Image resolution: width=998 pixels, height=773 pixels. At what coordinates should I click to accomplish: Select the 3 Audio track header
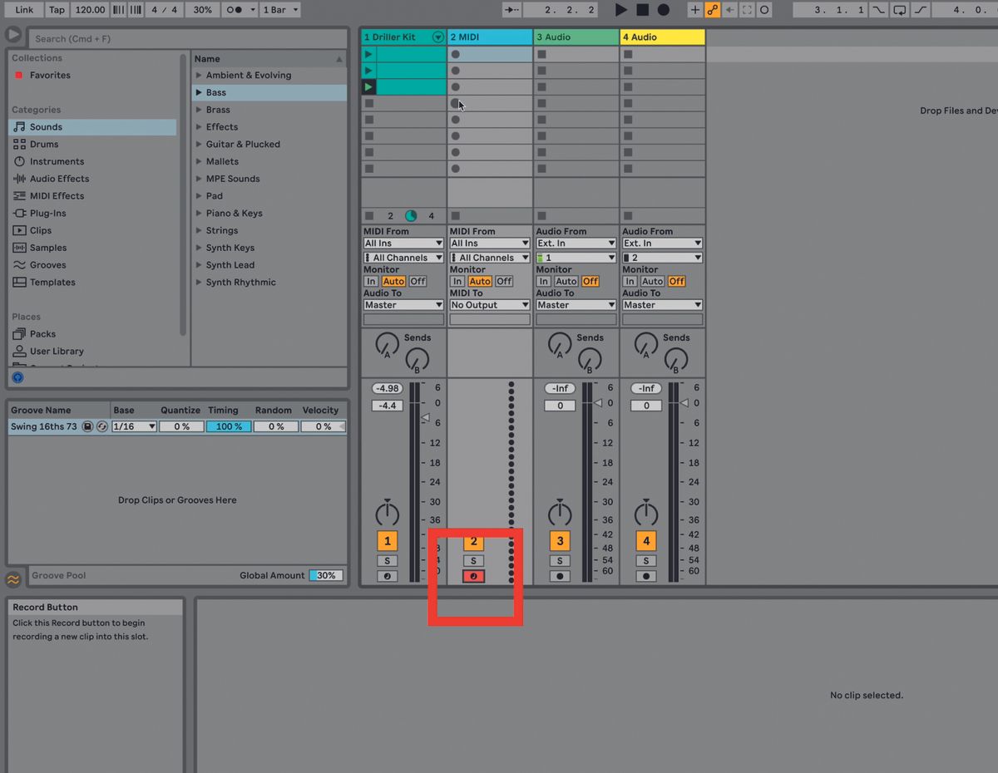click(x=576, y=37)
